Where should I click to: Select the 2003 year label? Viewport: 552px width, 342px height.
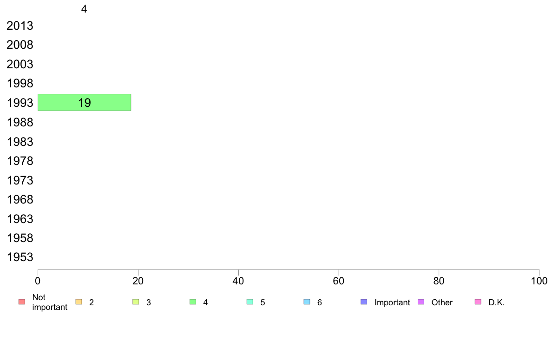tap(20, 64)
